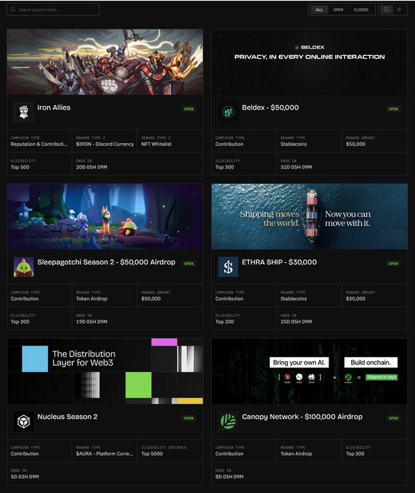Click 'Token Airdrop' reward type on Sleepagotchi

(91, 299)
